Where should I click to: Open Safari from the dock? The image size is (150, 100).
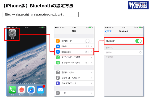pos(31,90)
